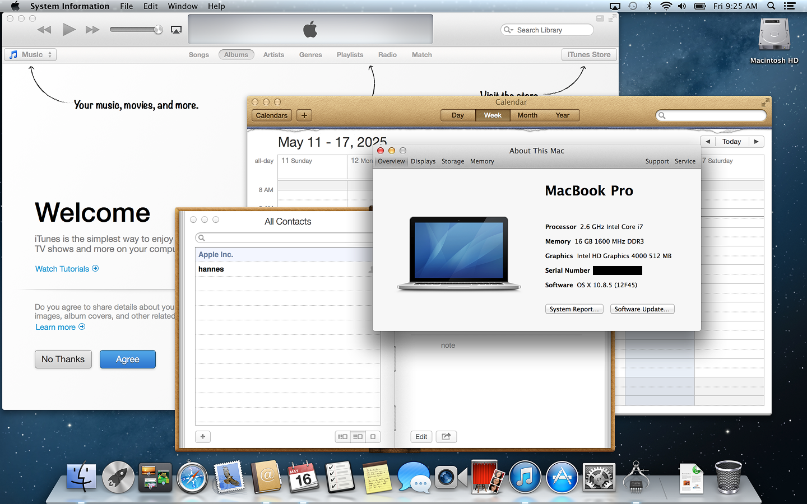Select Month view in Calendar

point(527,115)
